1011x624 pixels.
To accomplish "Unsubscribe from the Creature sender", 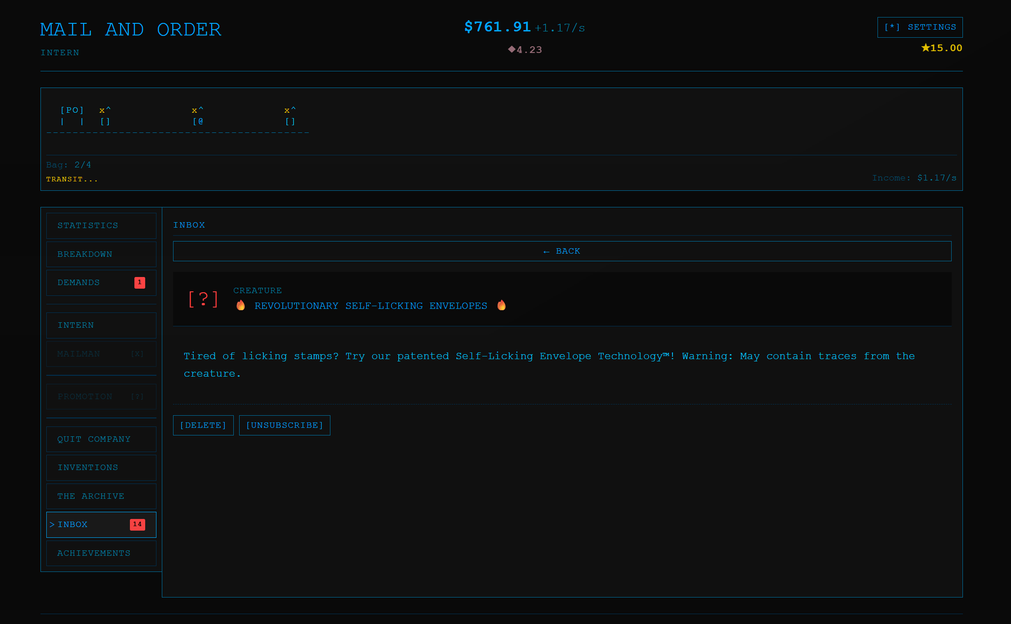I will tap(285, 425).
